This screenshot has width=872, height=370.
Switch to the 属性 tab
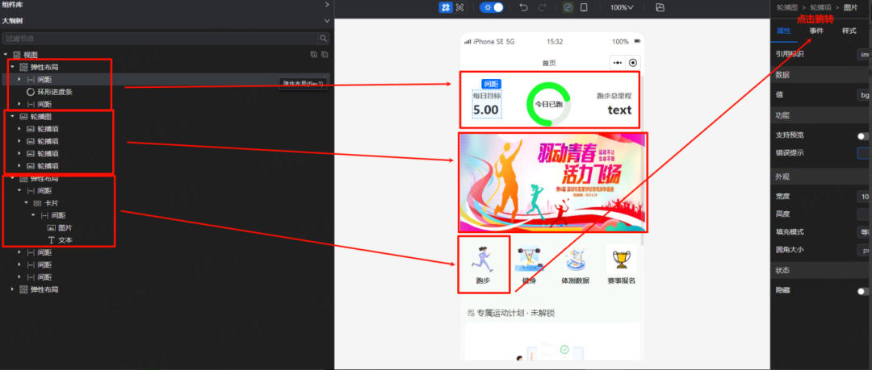pos(783,31)
